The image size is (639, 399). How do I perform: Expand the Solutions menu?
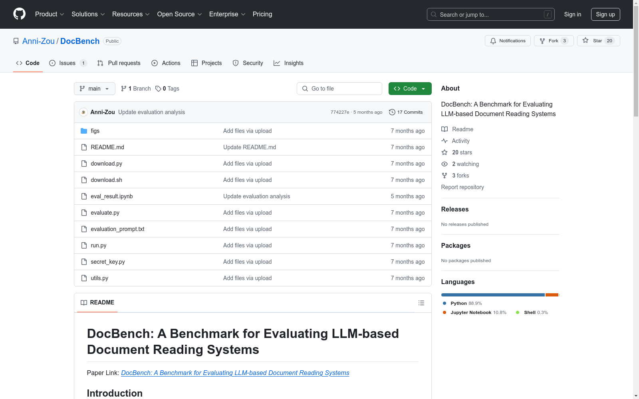pos(88,14)
